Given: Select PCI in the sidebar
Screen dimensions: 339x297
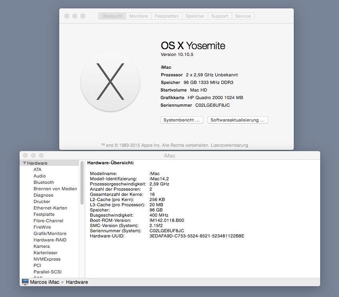Looking at the screenshot, I should click(37, 265).
